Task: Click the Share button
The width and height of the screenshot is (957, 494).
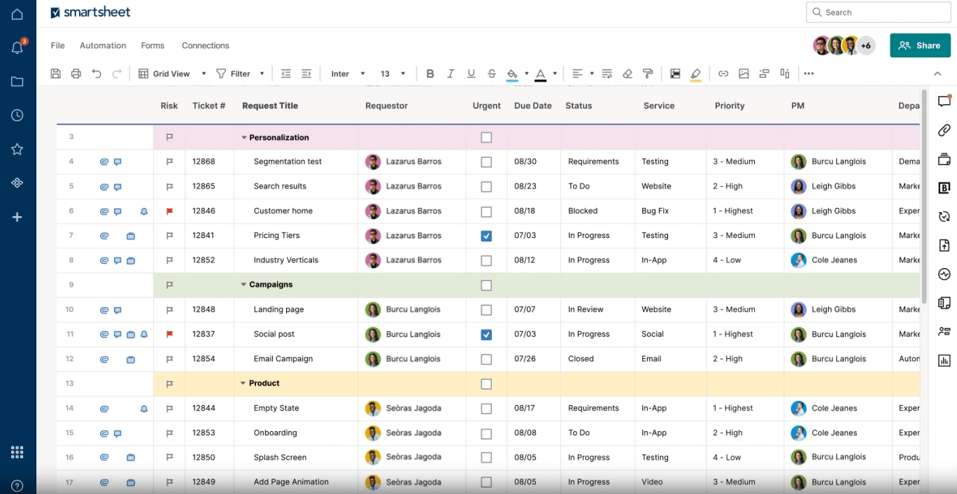Action: point(920,45)
